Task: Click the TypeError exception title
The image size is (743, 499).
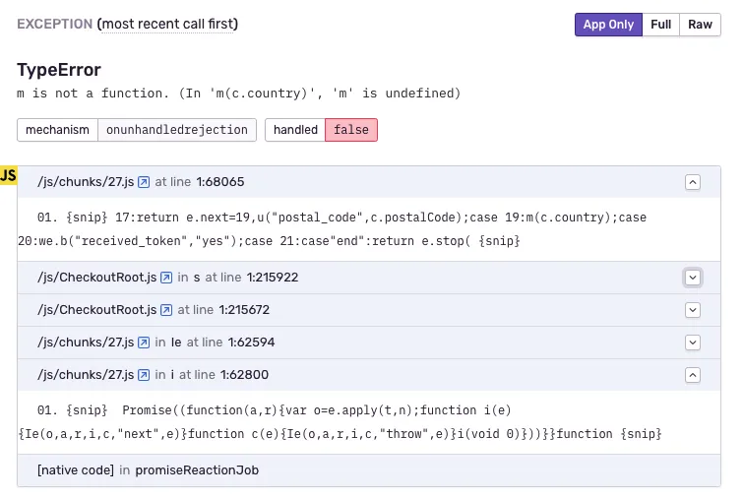Action: coord(59,71)
